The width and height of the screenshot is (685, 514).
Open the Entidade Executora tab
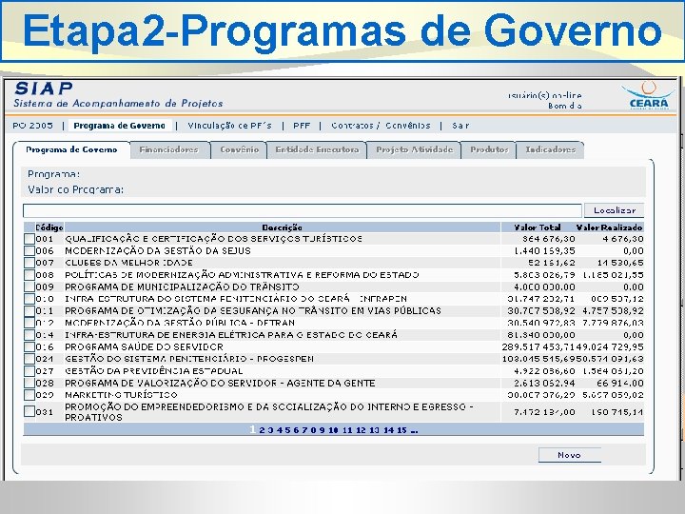pos(317,150)
